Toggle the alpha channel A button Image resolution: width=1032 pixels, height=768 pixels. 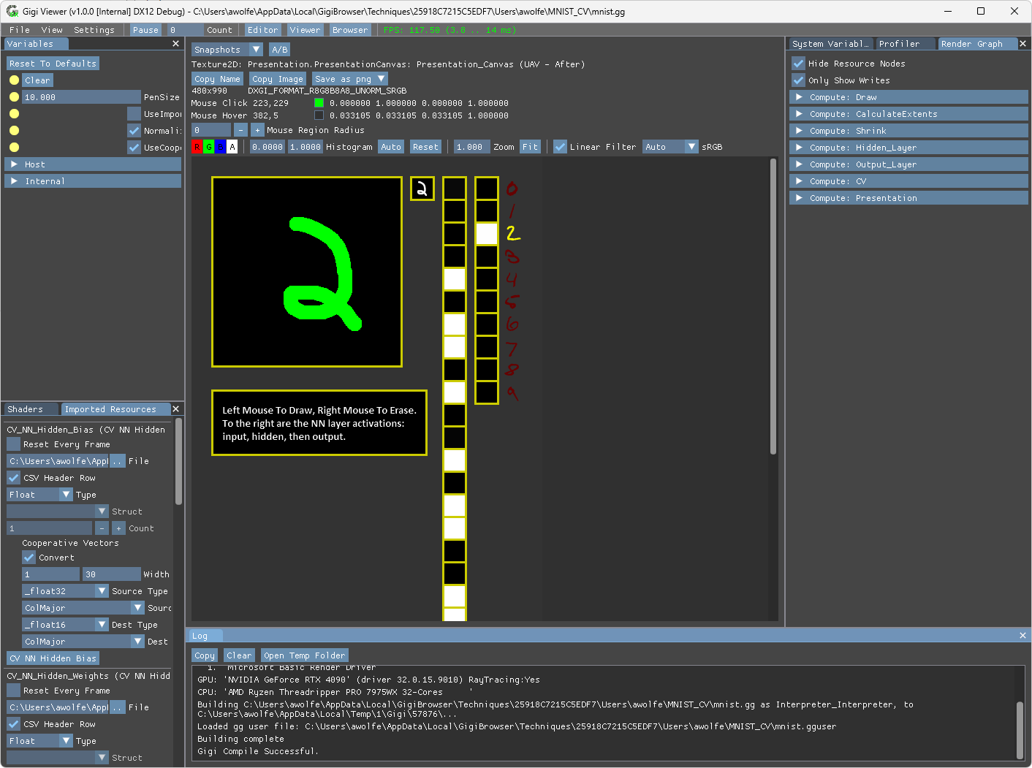pyautogui.click(x=232, y=147)
